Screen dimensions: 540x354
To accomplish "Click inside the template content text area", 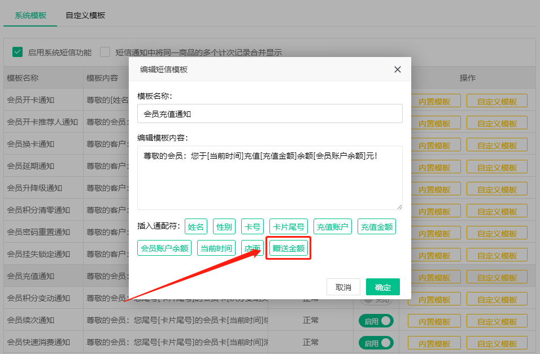I will click(x=269, y=178).
